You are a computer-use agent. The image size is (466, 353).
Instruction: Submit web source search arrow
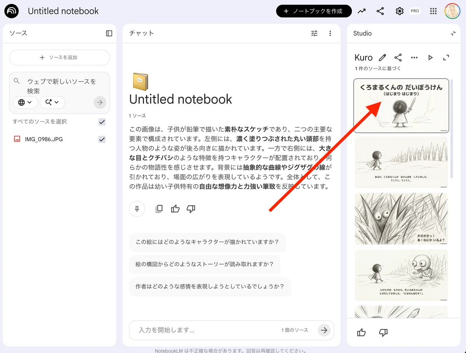click(100, 102)
